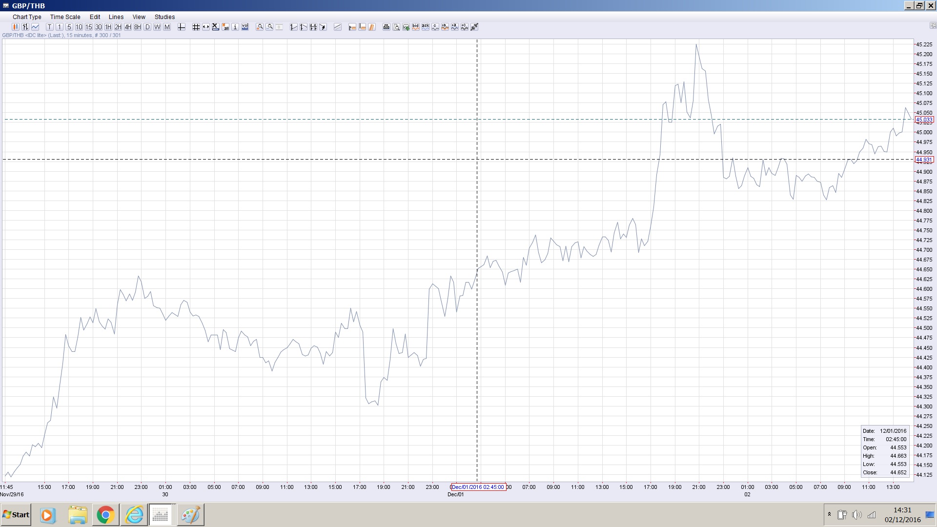Viewport: 937px width, 527px height.
Task: Toggle the crosshair cursor tool
Action: tap(181, 27)
